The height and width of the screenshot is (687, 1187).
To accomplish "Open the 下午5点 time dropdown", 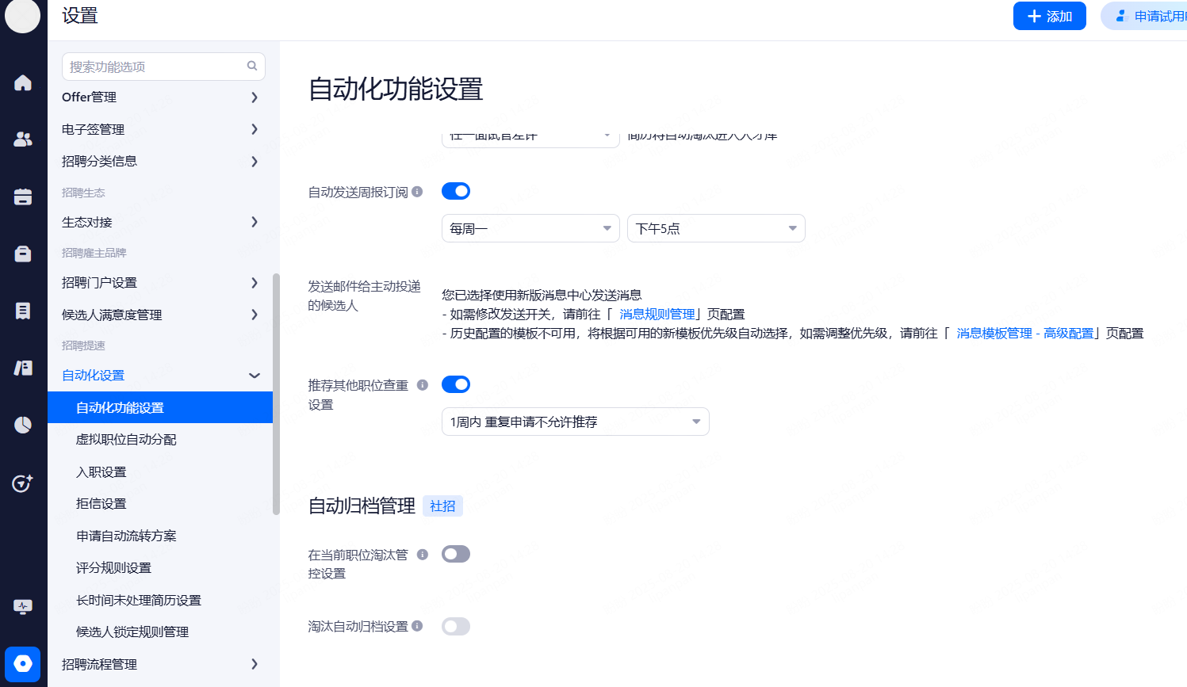I will [715, 228].
